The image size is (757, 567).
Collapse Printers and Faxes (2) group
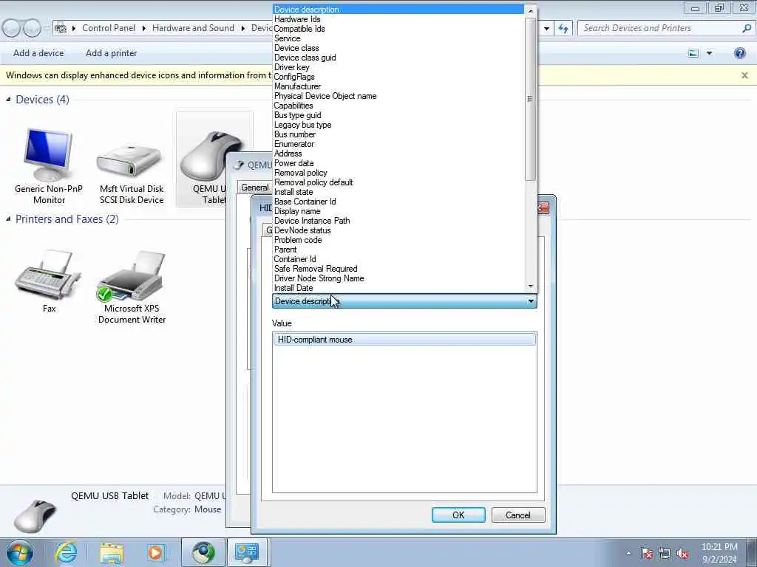point(8,219)
